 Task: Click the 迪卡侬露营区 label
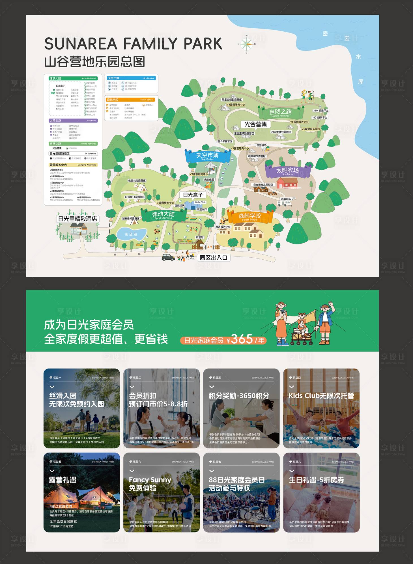(225, 141)
